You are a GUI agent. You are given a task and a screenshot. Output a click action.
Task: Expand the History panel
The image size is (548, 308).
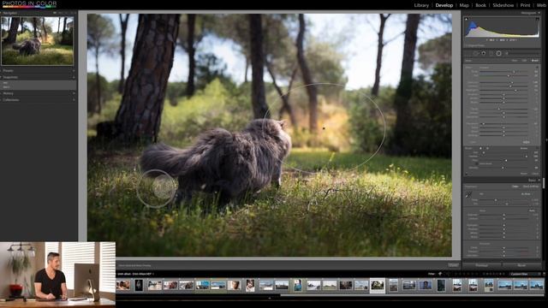click(2, 93)
